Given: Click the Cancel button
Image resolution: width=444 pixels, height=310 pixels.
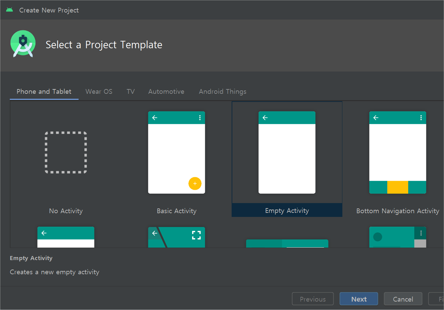Looking at the screenshot, I should [403, 299].
